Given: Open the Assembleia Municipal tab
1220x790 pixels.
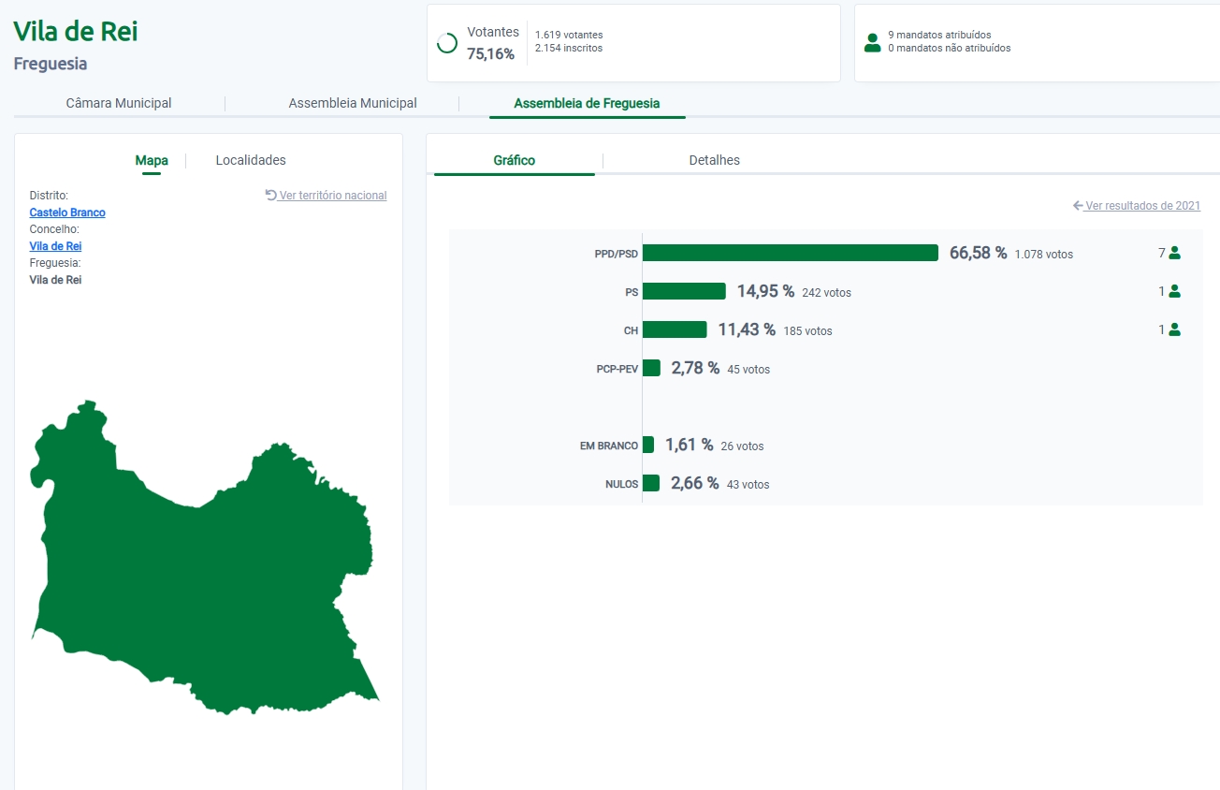Looking at the screenshot, I should 353,103.
